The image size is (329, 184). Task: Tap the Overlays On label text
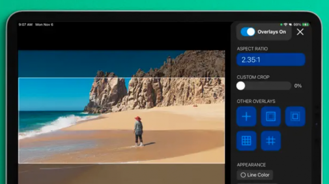tap(272, 32)
